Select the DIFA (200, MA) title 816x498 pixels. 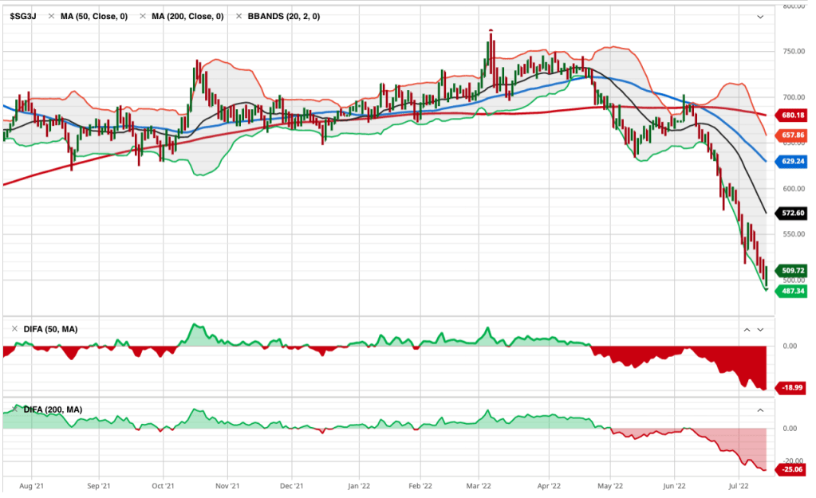click(x=52, y=410)
